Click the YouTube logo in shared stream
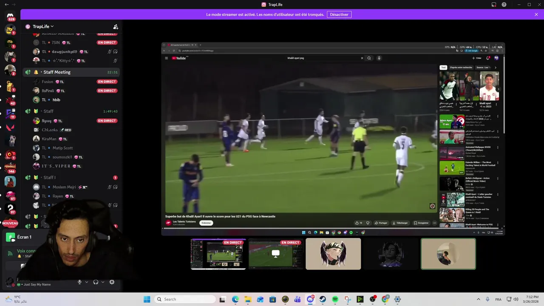 click(x=179, y=58)
